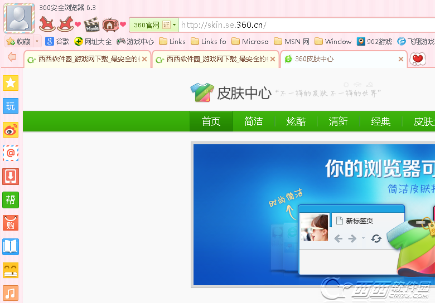The image size is (435, 303).
Task: Click the pink TV home icon
Action: point(110,25)
